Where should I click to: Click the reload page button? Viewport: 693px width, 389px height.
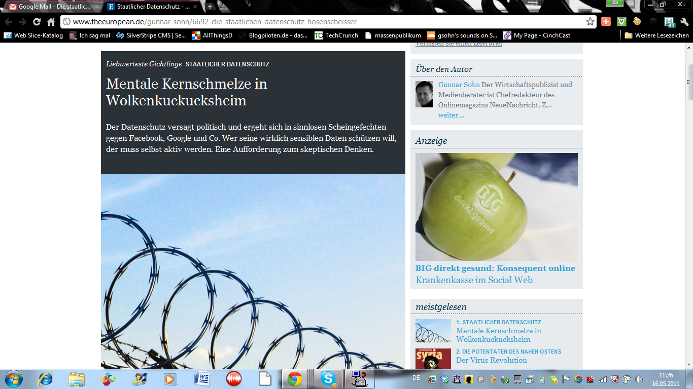(37, 22)
